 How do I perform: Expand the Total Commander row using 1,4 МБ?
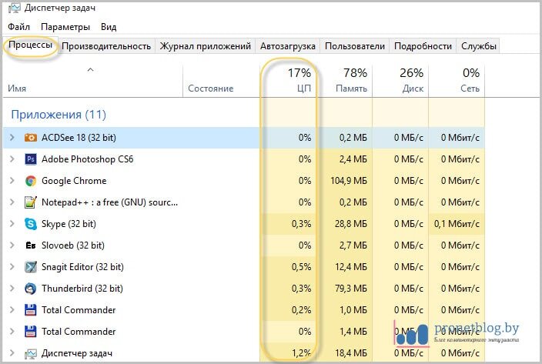pyautogui.click(x=12, y=332)
